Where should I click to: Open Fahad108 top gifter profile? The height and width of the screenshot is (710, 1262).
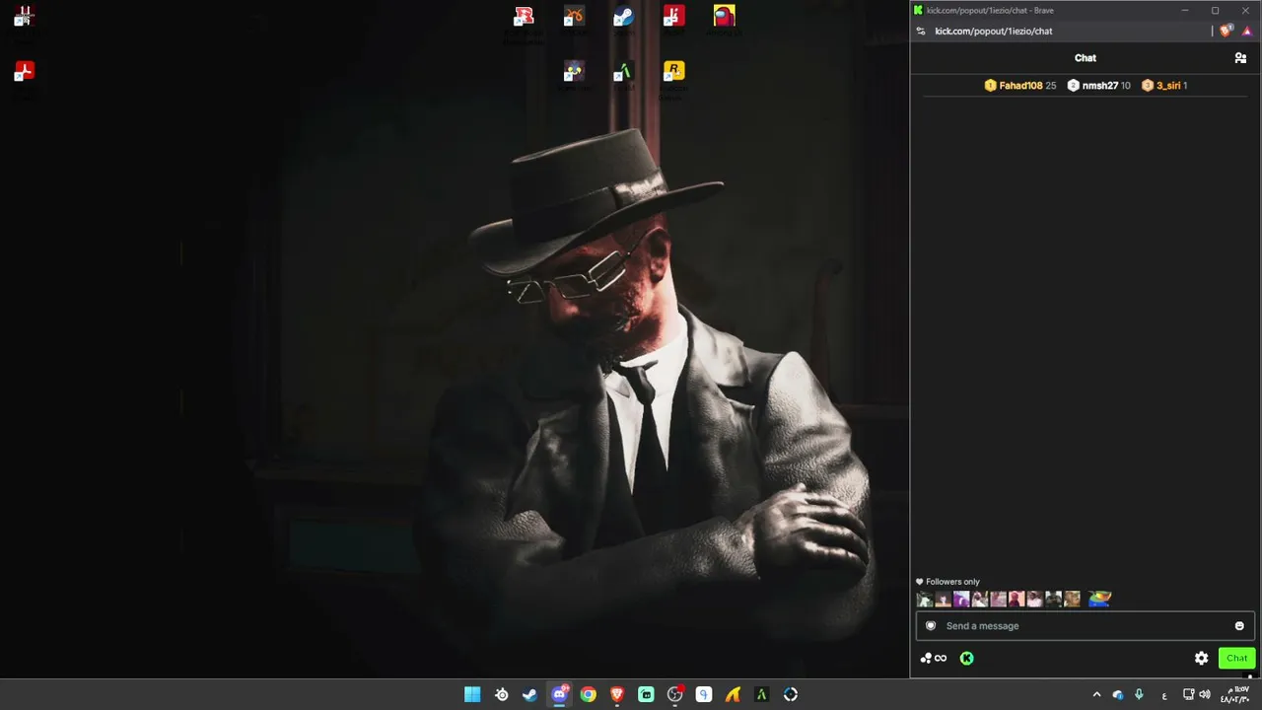tap(1019, 86)
